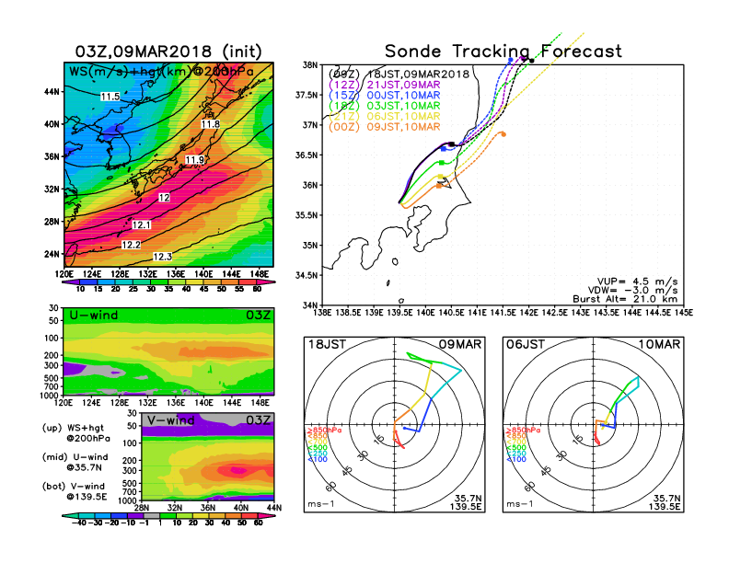The width and height of the screenshot is (729, 563).
Task: Pick the purple leftmost segment of wind-speed colorbar
Action: pyautogui.click(x=70, y=281)
